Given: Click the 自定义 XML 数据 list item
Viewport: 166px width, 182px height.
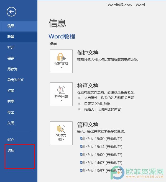Looking at the screenshot, I should tap(97, 103).
